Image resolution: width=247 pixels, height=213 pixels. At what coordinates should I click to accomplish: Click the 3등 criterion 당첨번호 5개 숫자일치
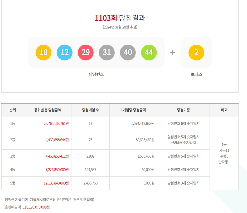183,156
